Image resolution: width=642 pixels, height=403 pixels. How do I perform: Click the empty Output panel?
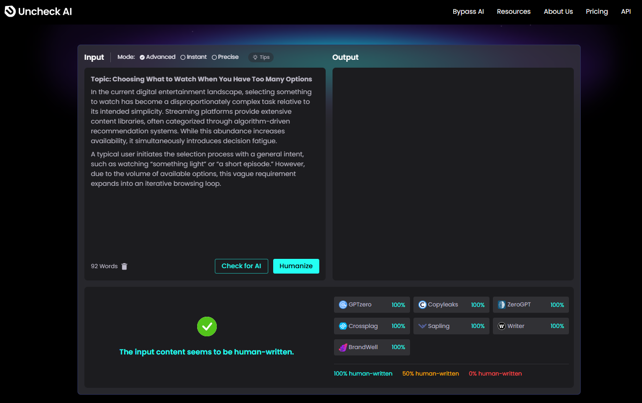[x=453, y=174]
